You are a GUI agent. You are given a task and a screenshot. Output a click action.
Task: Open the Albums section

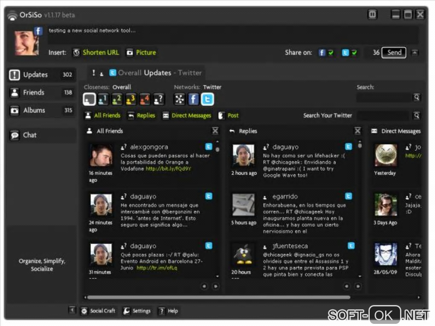click(x=42, y=110)
